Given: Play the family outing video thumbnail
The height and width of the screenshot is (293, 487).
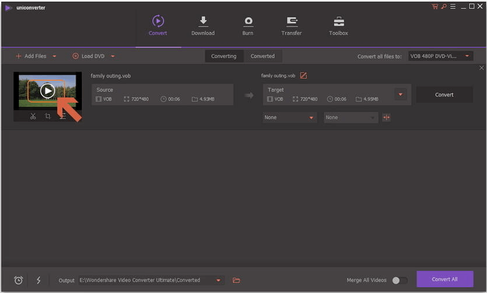Looking at the screenshot, I should tap(47, 90).
